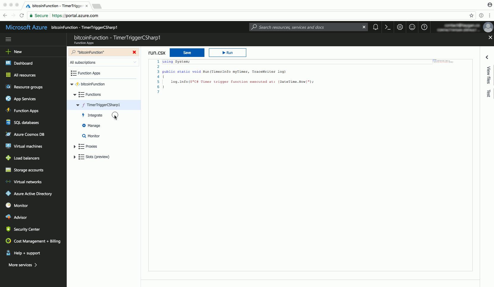
Task: Click the All resources grid icon
Action: click(x=8, y=75)
